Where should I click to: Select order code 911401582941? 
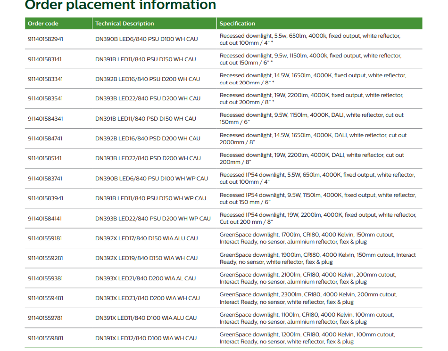click(x=45, y=40)
